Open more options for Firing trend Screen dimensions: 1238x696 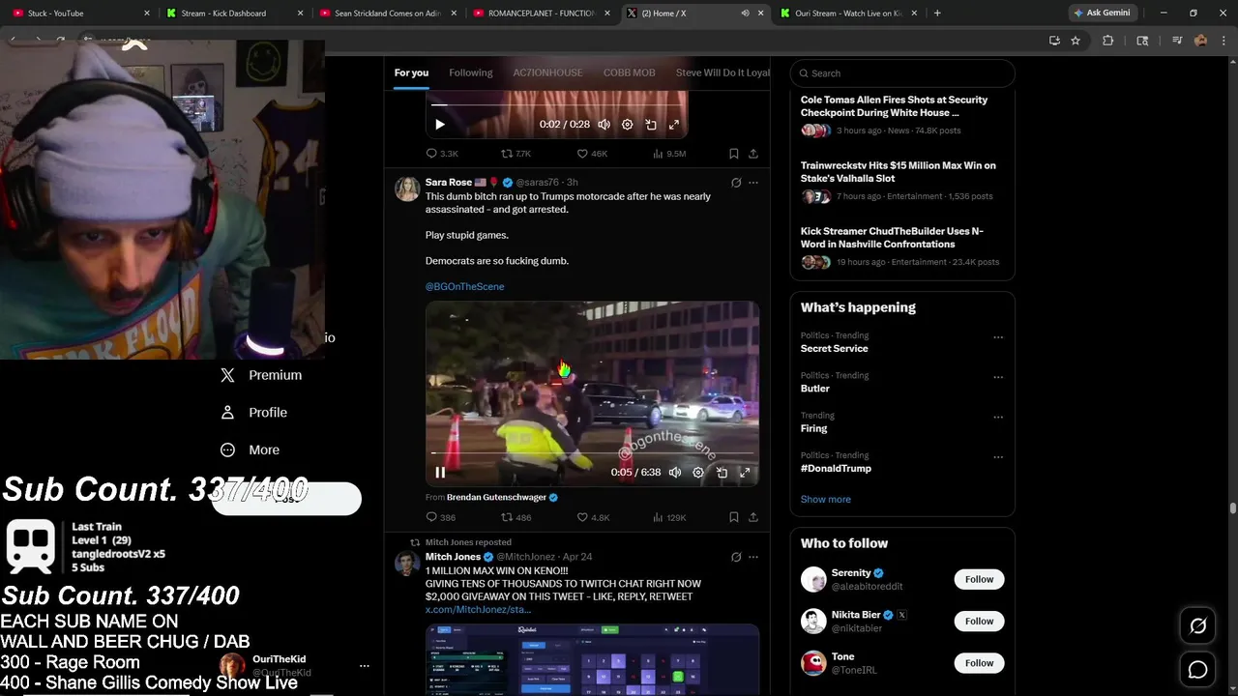point(998,418)
